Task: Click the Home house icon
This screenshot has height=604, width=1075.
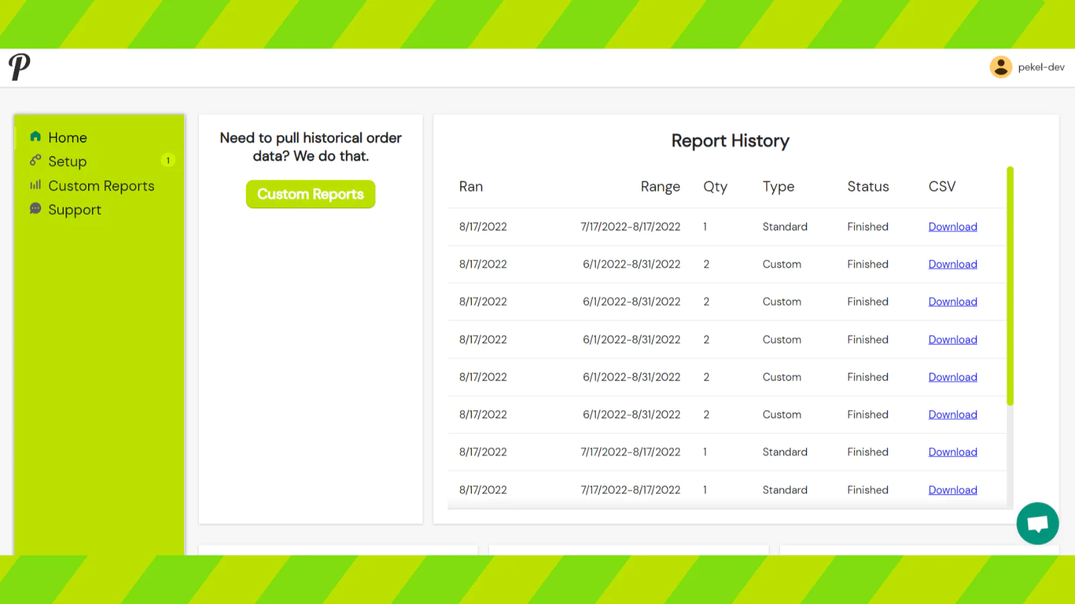Action: point(36,137)
